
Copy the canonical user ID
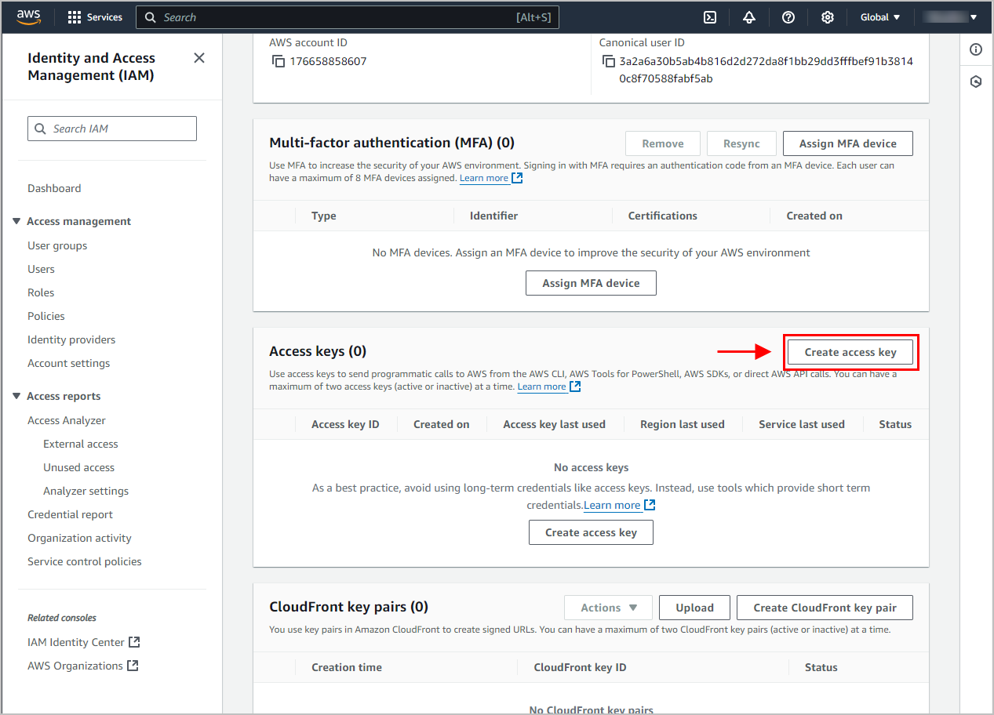click(608, 61)
